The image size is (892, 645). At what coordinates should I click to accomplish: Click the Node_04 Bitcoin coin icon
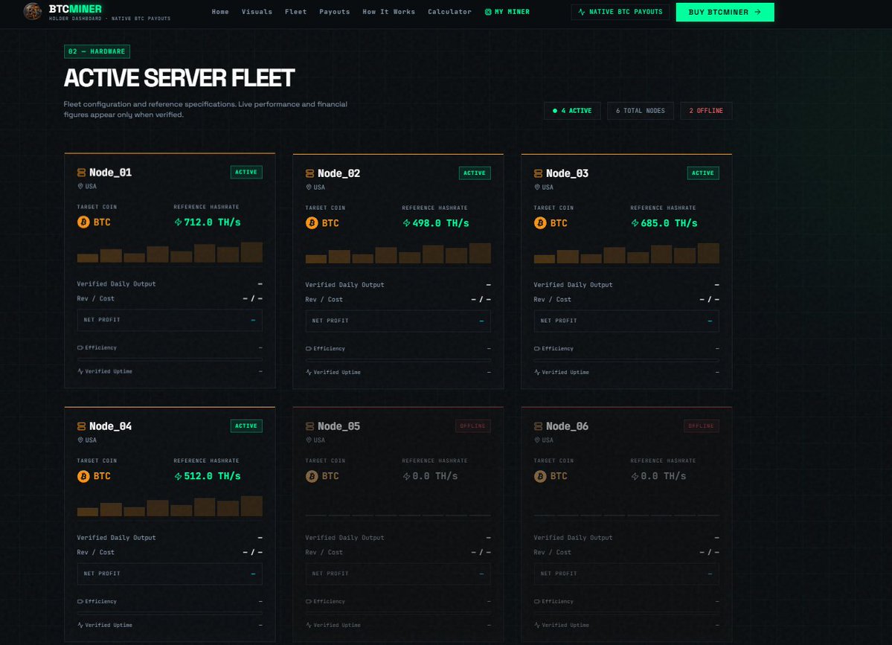[83, 476]
